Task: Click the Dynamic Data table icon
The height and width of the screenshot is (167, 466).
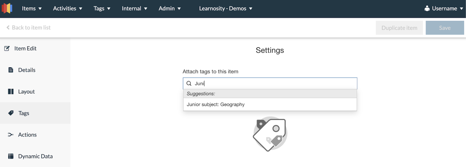Action: [x=11, y=156]
